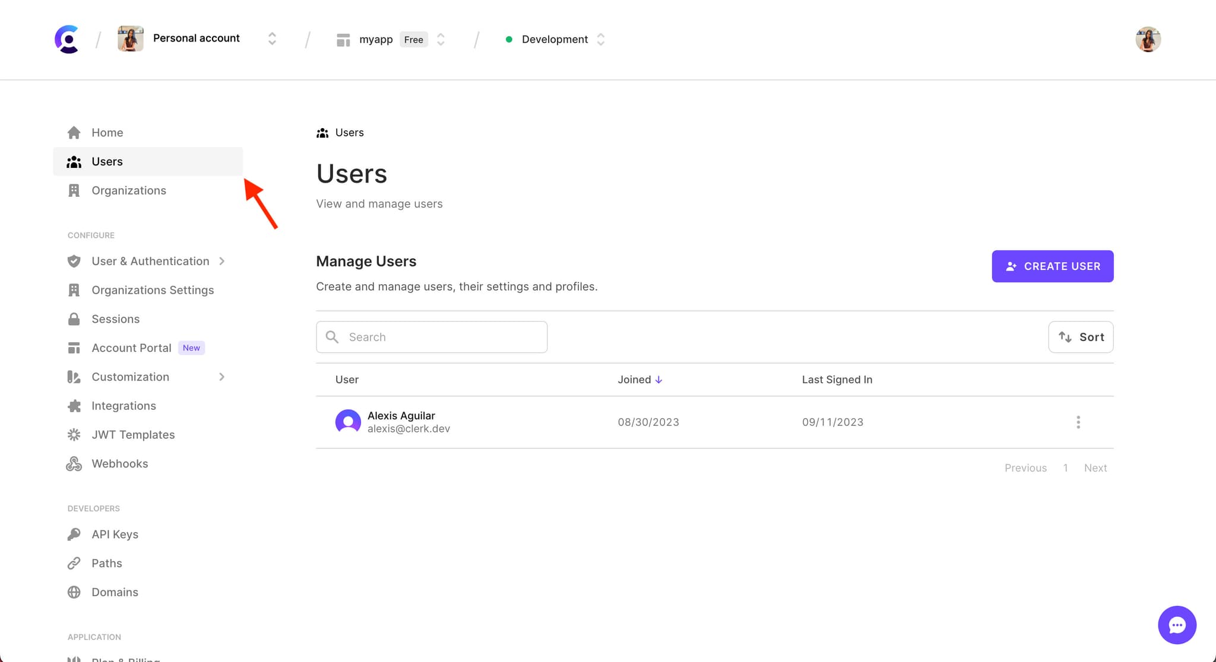This screenshot has width=1216, height=662.
Task: Expand the Customization chevron
Action: (x=222, y=377)
